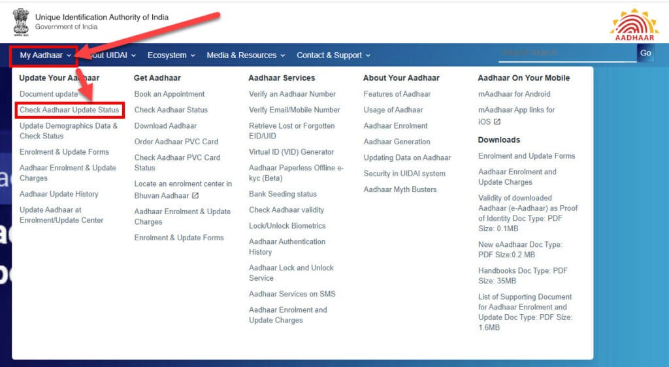Download List of Supporting Document PDF
The image size is (669, 367).
525,312
